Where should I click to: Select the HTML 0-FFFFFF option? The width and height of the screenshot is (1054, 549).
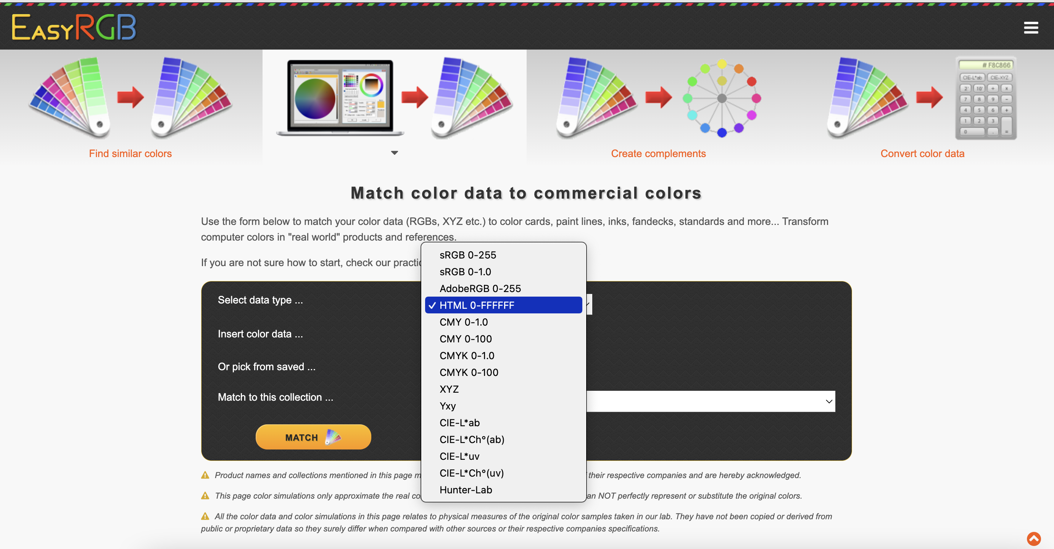click(503, 305)
